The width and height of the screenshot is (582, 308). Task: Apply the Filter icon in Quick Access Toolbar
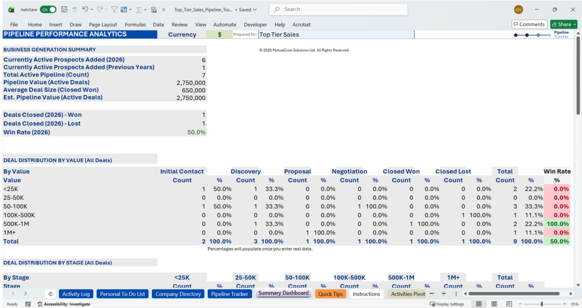click(x=114, y=9)
